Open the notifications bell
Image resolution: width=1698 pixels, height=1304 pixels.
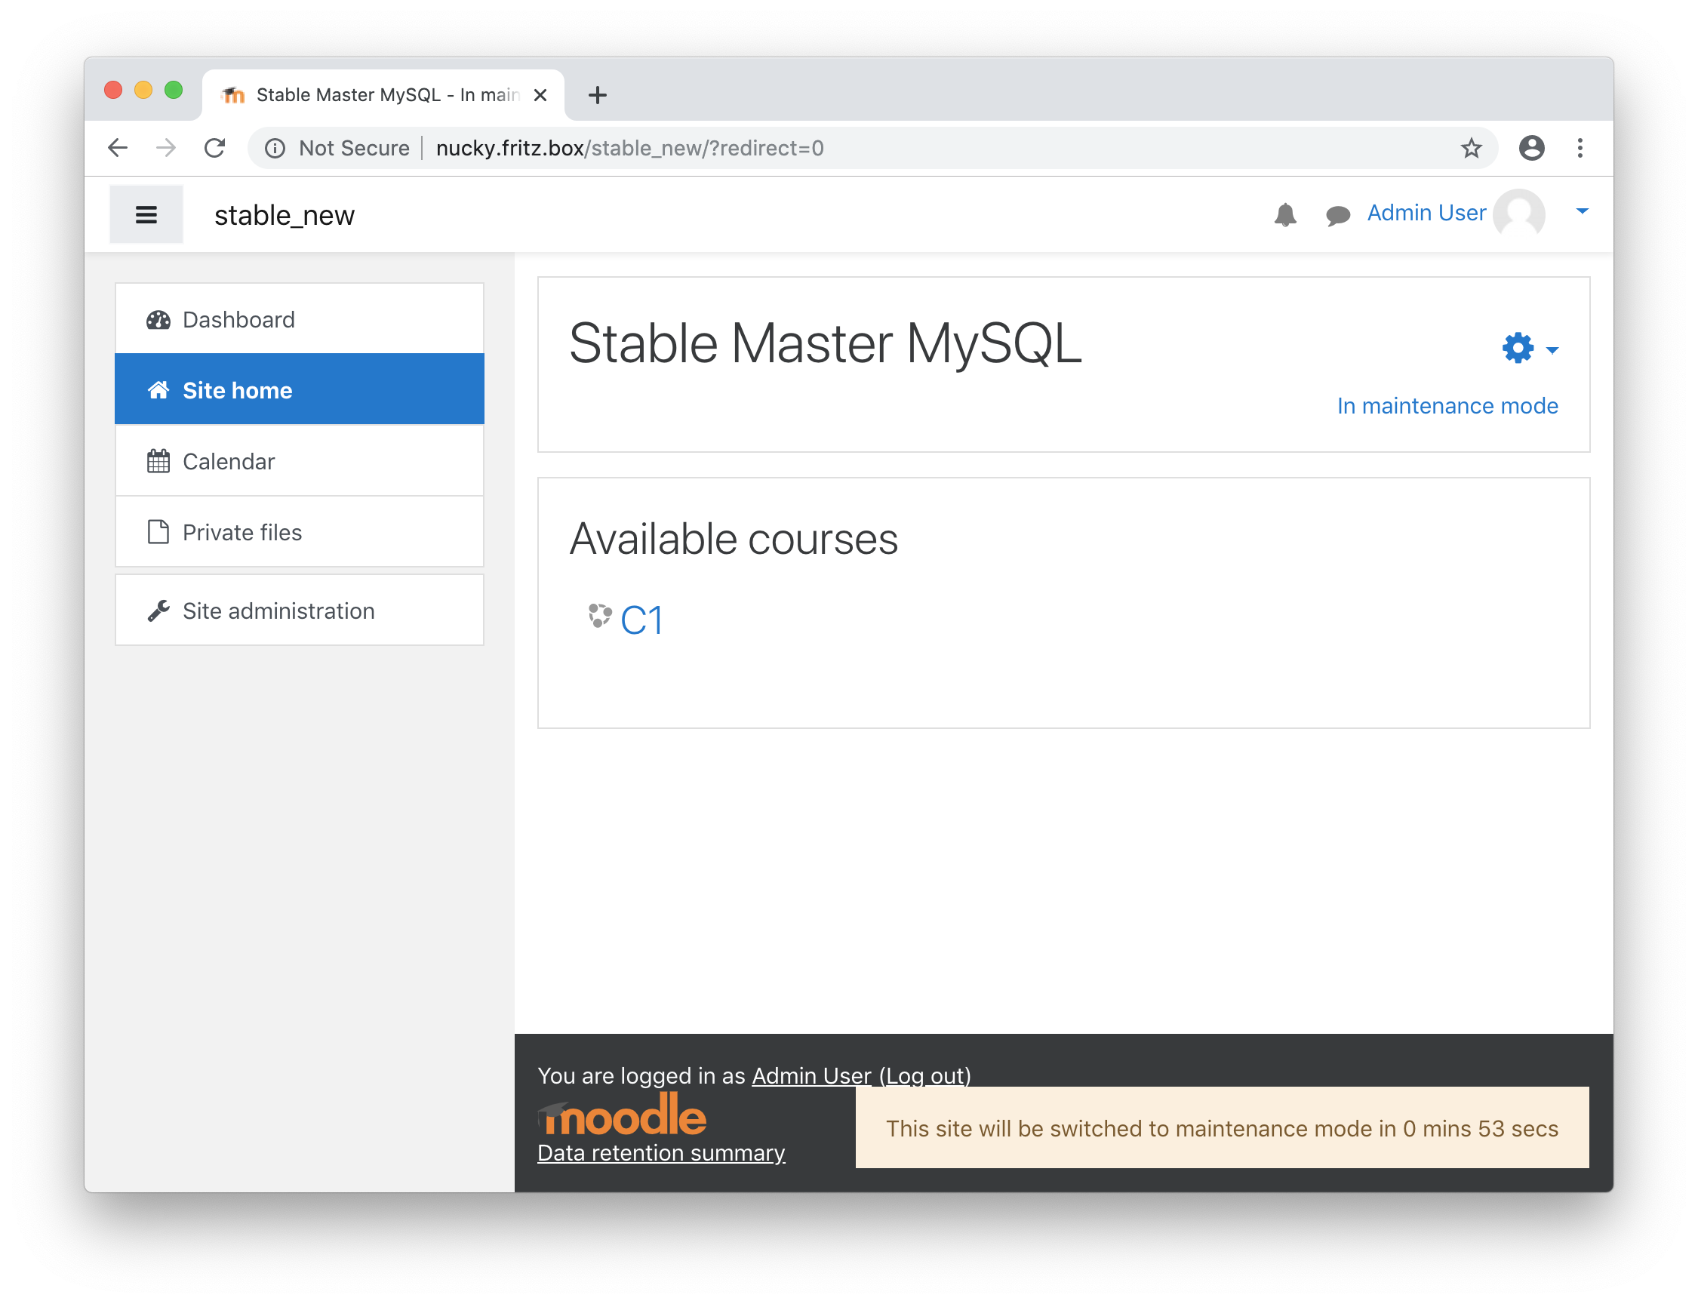[x=1285, y=214]
